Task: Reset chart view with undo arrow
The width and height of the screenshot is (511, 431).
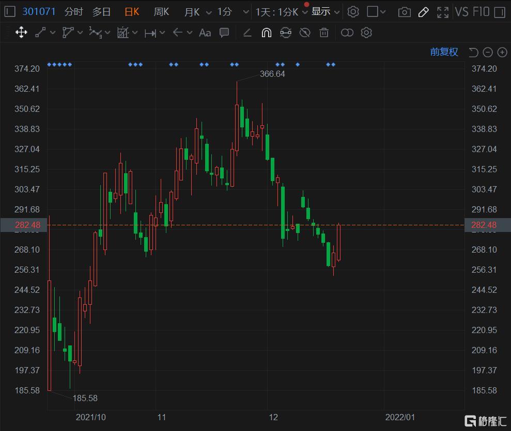Action: [x=473, y=52]
